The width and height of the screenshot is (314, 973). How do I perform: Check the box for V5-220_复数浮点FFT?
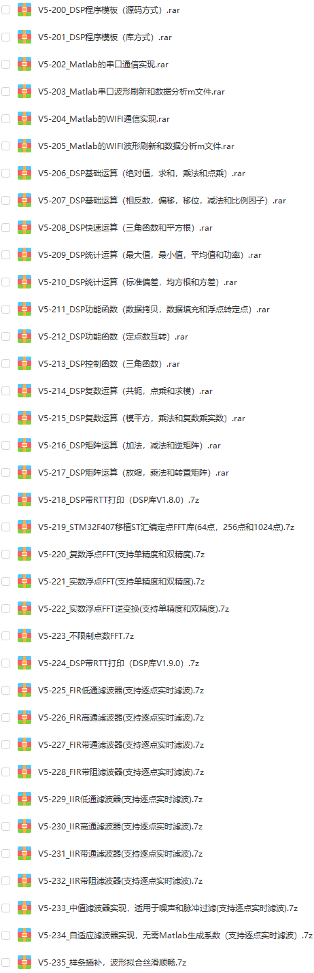click(x=6, y=554)
